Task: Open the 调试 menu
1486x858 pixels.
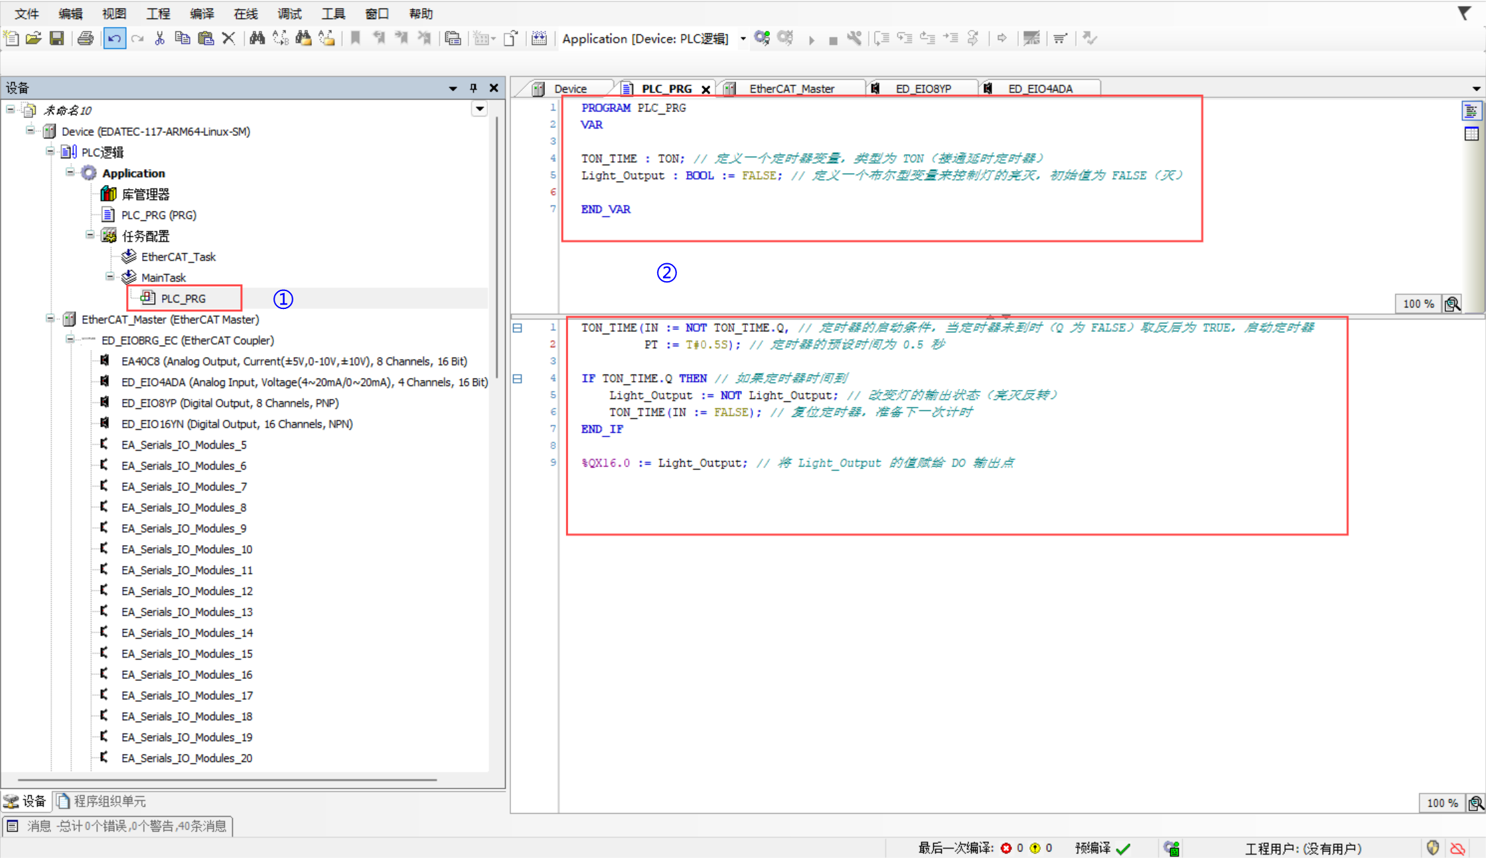Action: coord(289,13)
